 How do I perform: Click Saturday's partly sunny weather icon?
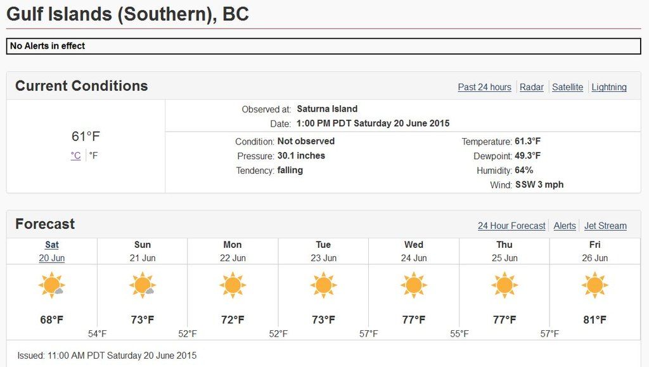[51, 285]
